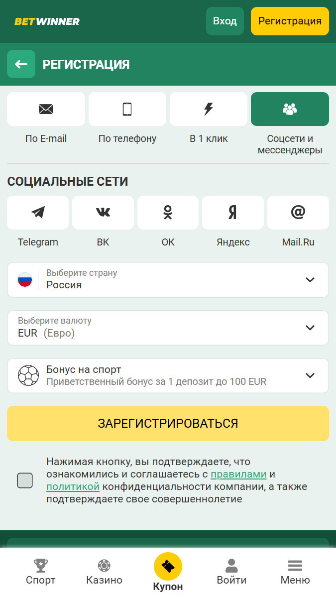Go back using the green arrow

pyautogui.click(x=21, y=64)
